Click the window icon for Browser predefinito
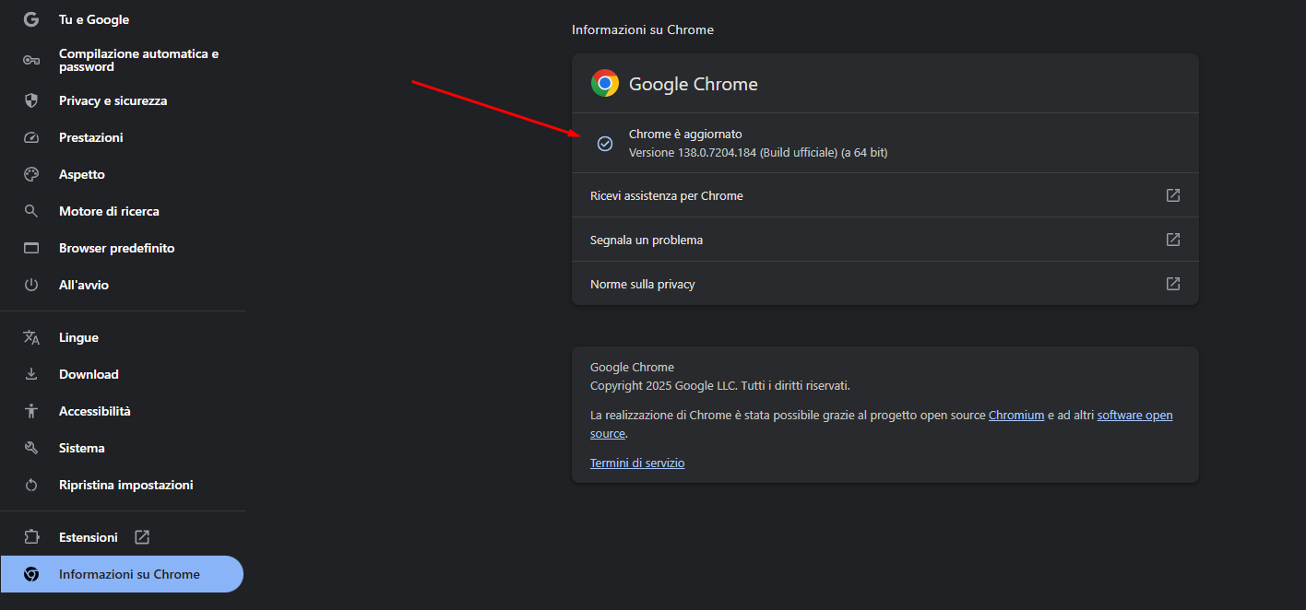1306x610 pixels. click(x=31, y=248)
